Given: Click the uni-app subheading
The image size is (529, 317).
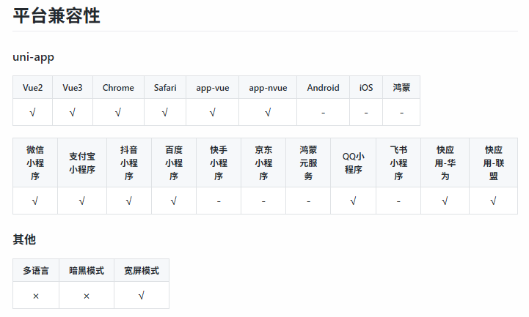Looking at the screenshot, I should [34, 57].
